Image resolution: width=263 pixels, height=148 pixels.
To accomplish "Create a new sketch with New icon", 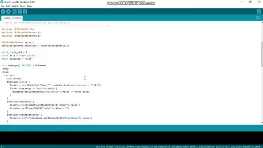I will 15,12.
